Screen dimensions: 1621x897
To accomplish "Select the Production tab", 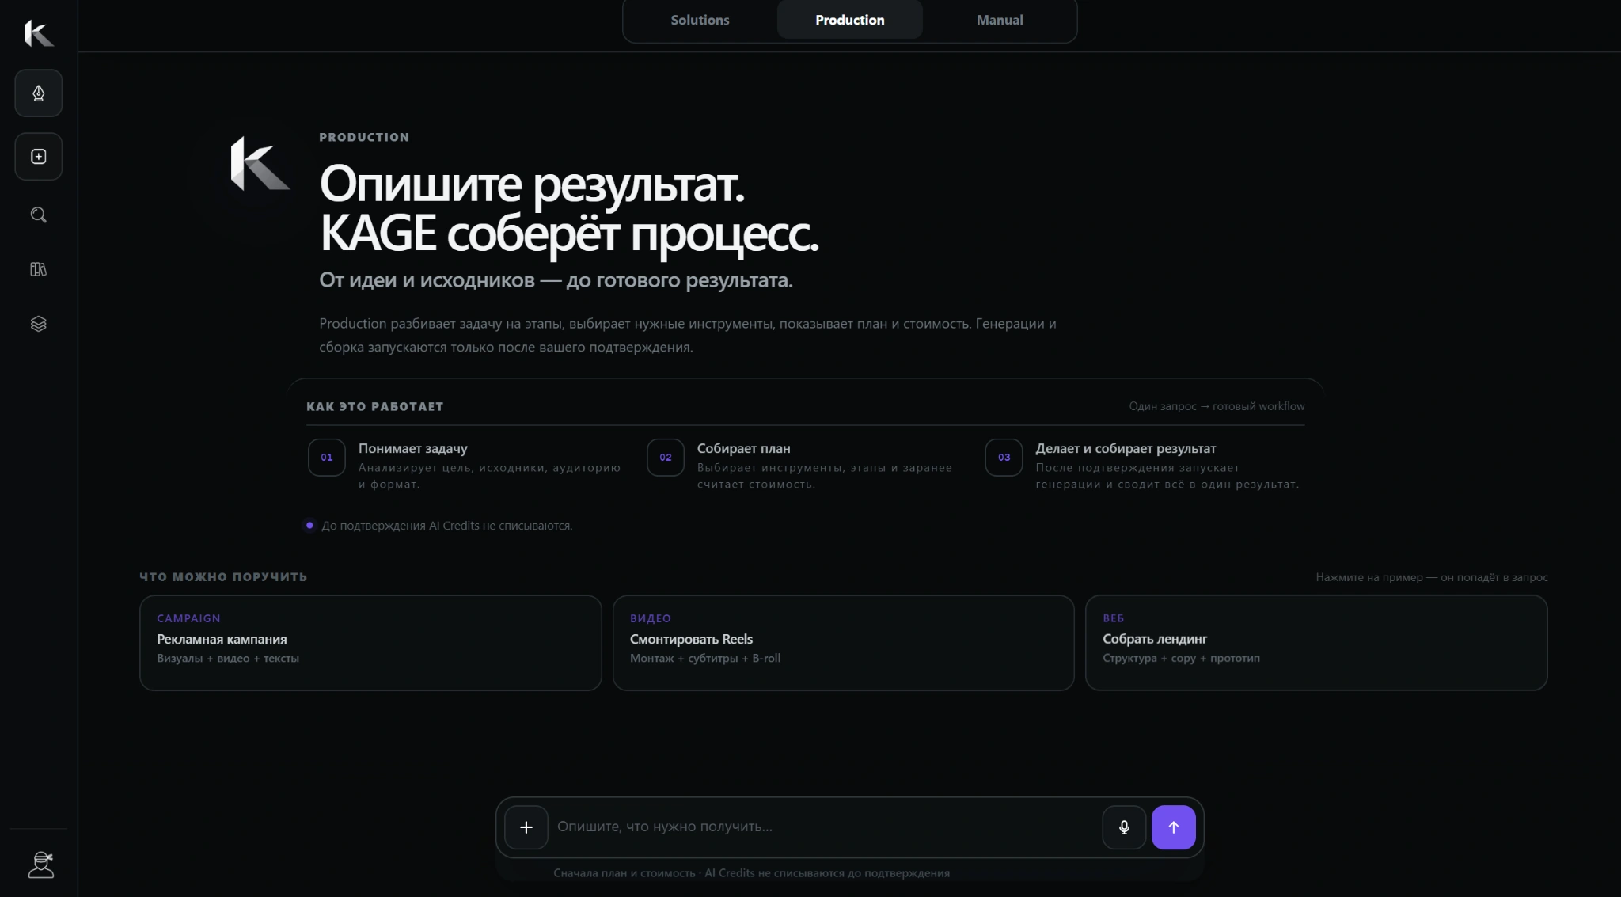I will (x=850, y=20).
